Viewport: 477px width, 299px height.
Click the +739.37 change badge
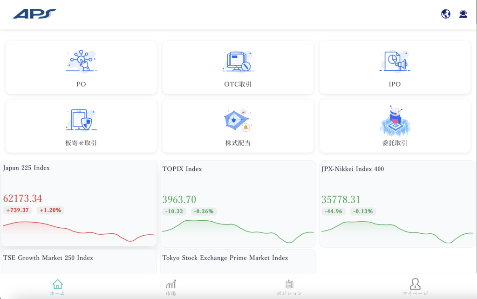pos(17,210)
